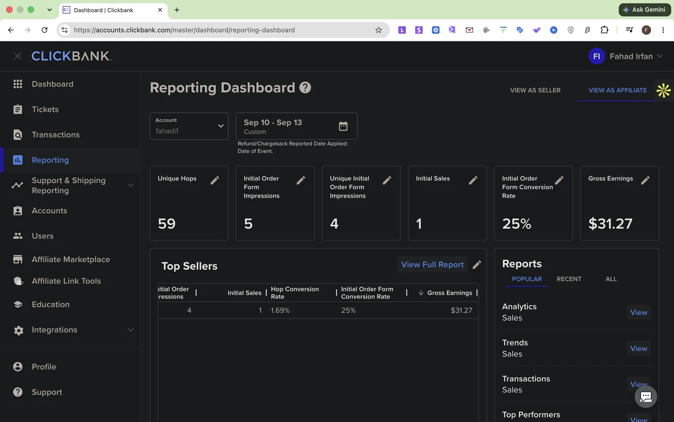Go back to the previous page
This screenshot has height=422, width=674.
tap(11, 30)
